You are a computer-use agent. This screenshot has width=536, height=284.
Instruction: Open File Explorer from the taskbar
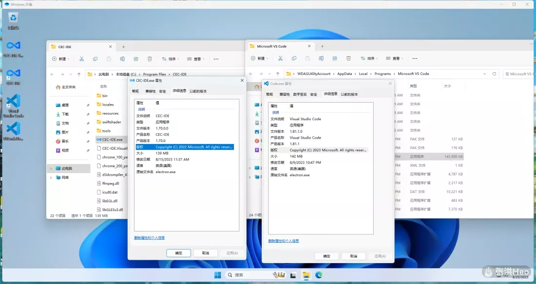[306, 275]
